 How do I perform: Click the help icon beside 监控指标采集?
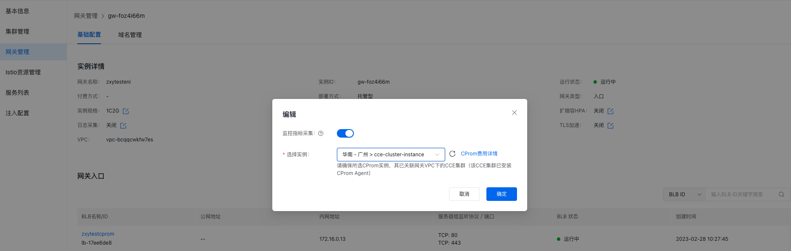tap(321, 133)
